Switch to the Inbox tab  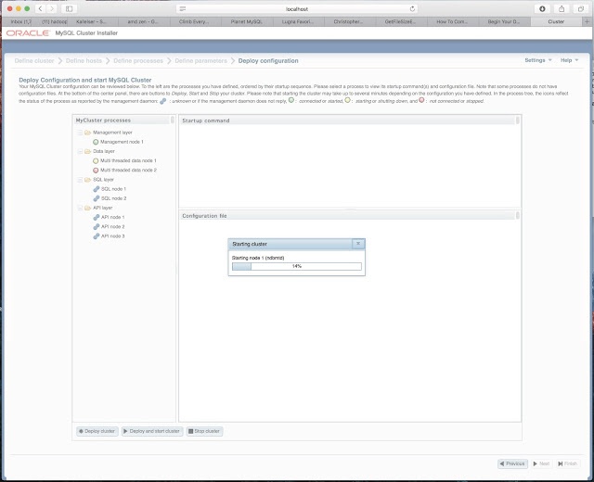pos(20,21)
